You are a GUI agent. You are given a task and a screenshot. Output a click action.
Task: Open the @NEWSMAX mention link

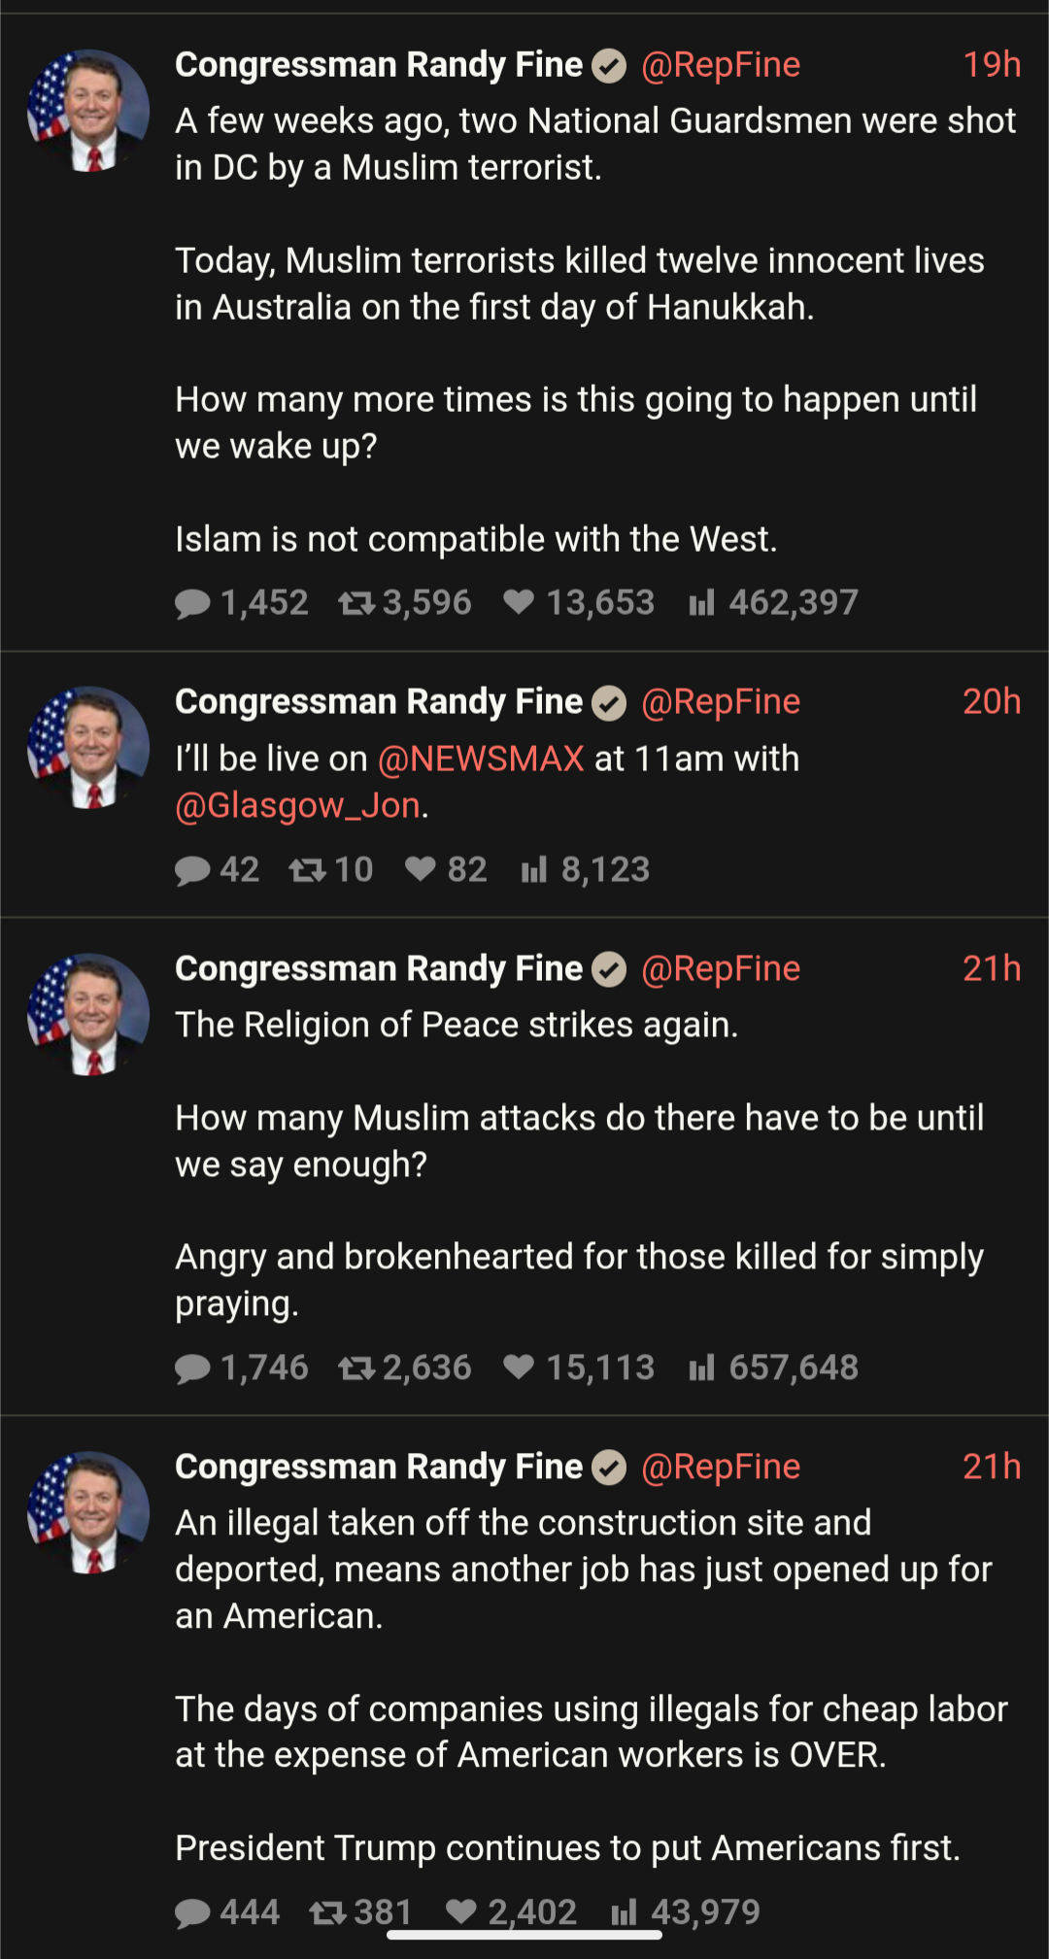481,759
